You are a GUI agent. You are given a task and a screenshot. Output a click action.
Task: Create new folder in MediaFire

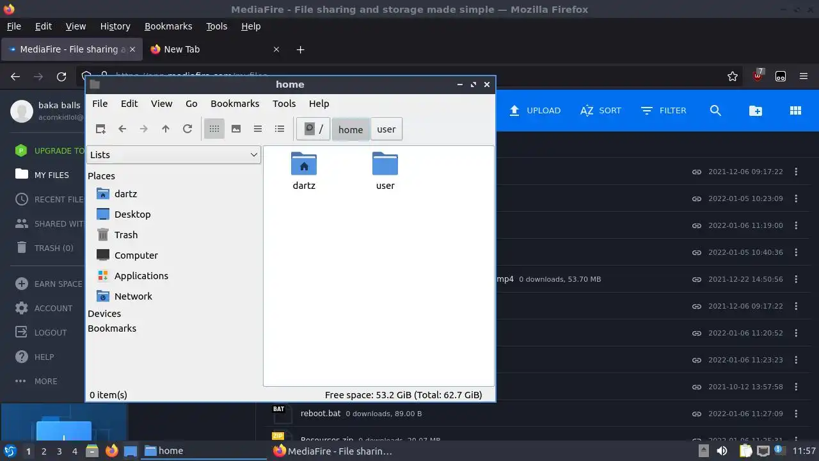point(756,110)
